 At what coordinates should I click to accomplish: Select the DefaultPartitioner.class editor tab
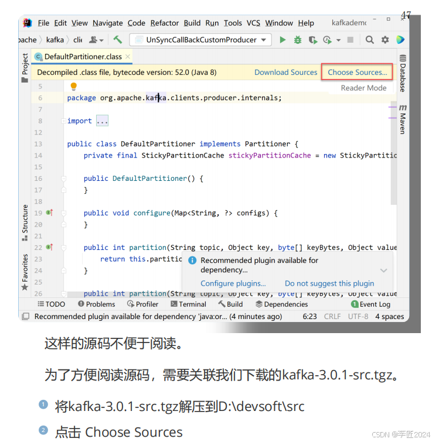pyautogui.click(x=82, y=57)
